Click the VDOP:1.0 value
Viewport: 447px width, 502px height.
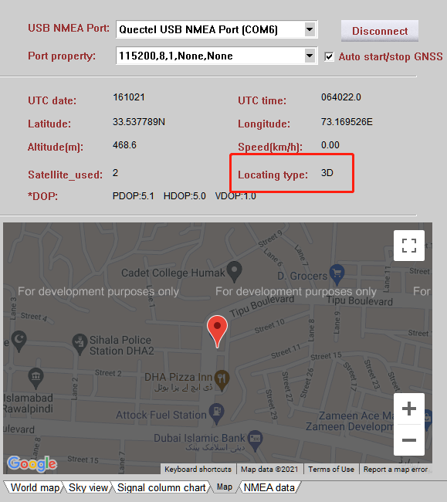235,196
